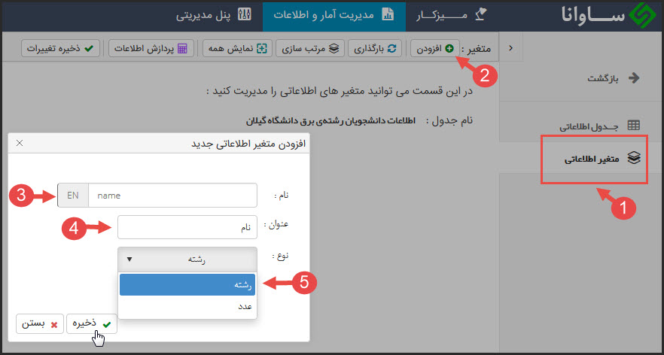
Task: Click the sliders icon beside پنل مدیریتی
Action: 245,15
